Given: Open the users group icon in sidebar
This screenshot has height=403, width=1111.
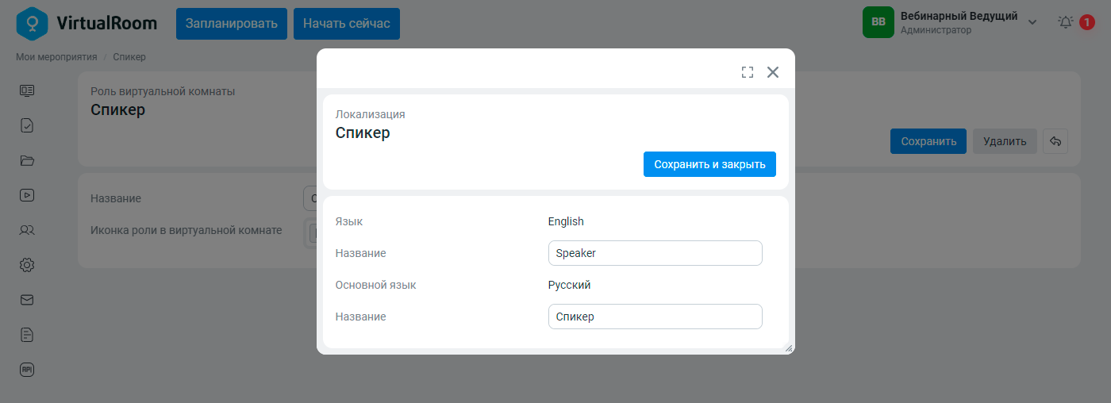Looking at the screenshot, I should (x=27, y=230).
